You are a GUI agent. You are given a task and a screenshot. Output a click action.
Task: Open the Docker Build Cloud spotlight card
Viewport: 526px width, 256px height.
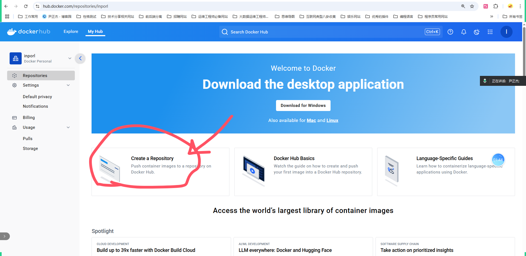click(161, 247)
